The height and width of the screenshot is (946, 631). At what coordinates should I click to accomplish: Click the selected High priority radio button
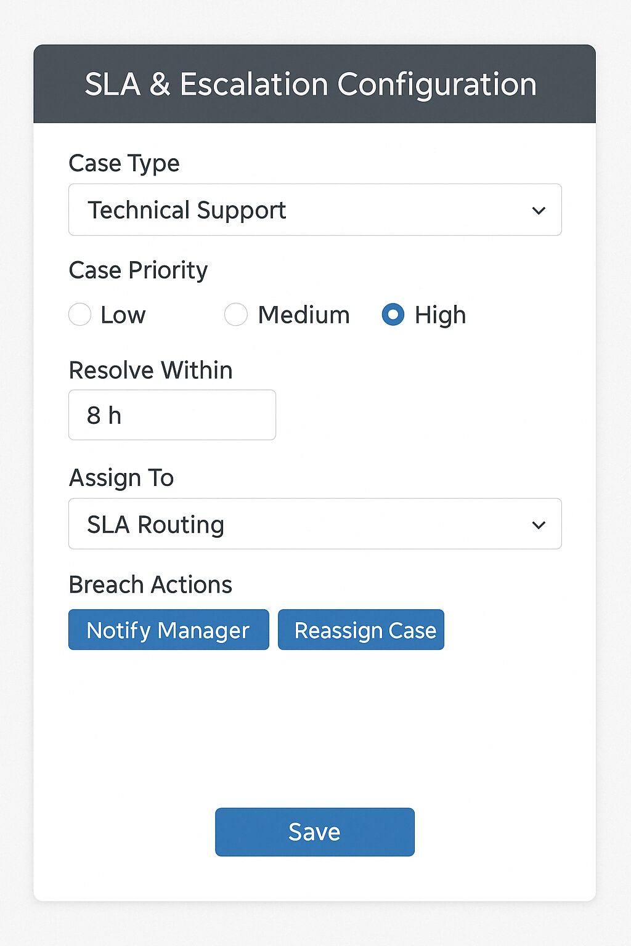pos(393,315)
